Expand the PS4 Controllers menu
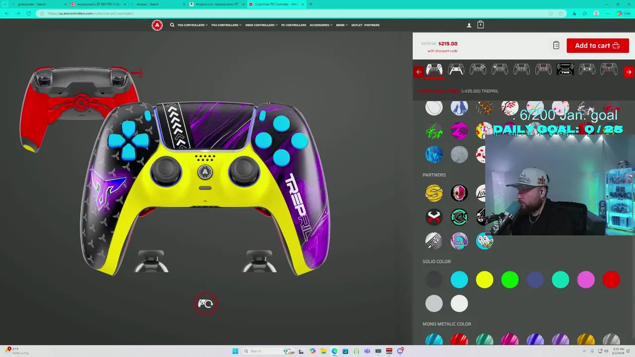Viewport: 635px width, 357px height. pyautogui.click(x=226, y=25)
